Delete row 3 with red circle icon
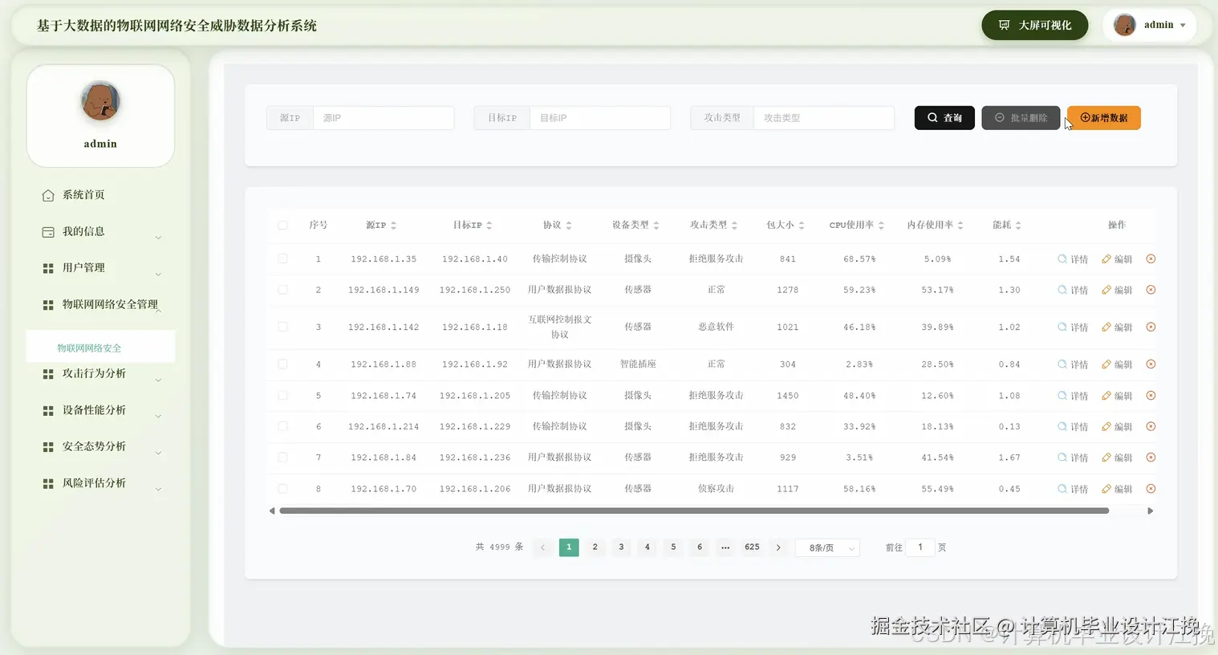 tap(1151, 327)
